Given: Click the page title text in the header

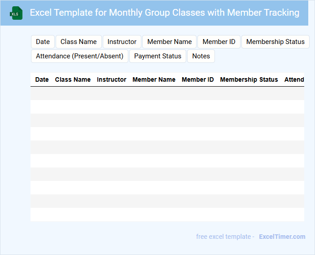Looking at the screenshot, I should pos(165,13).
